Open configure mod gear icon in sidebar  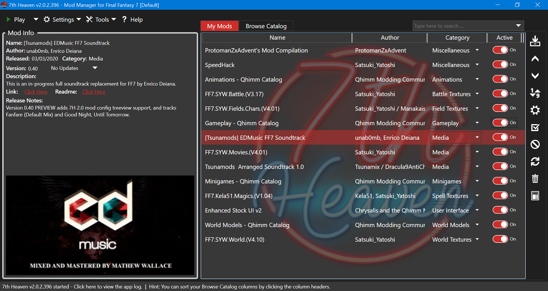(x=535, y=110)
